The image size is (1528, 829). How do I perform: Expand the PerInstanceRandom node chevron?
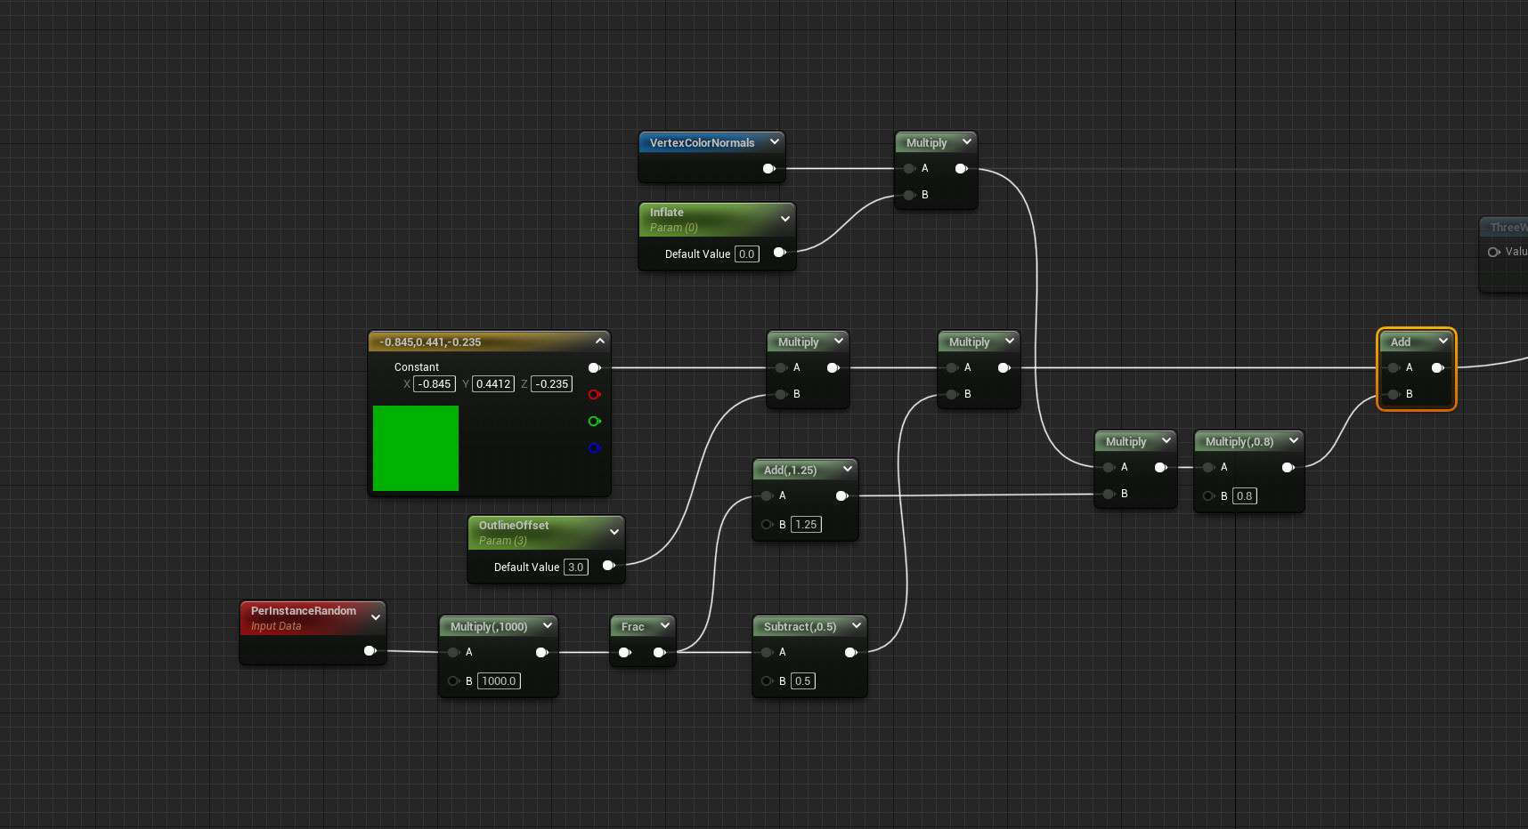click(x=376, y=617)
